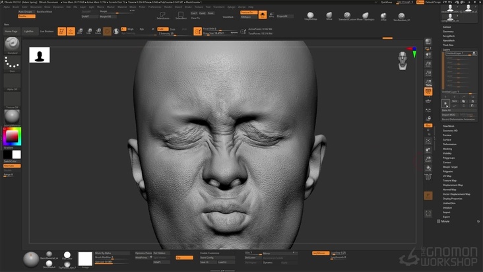Toggle Live Boolean
The width and height of the screenshot is (483, 272).
[47, 31]
